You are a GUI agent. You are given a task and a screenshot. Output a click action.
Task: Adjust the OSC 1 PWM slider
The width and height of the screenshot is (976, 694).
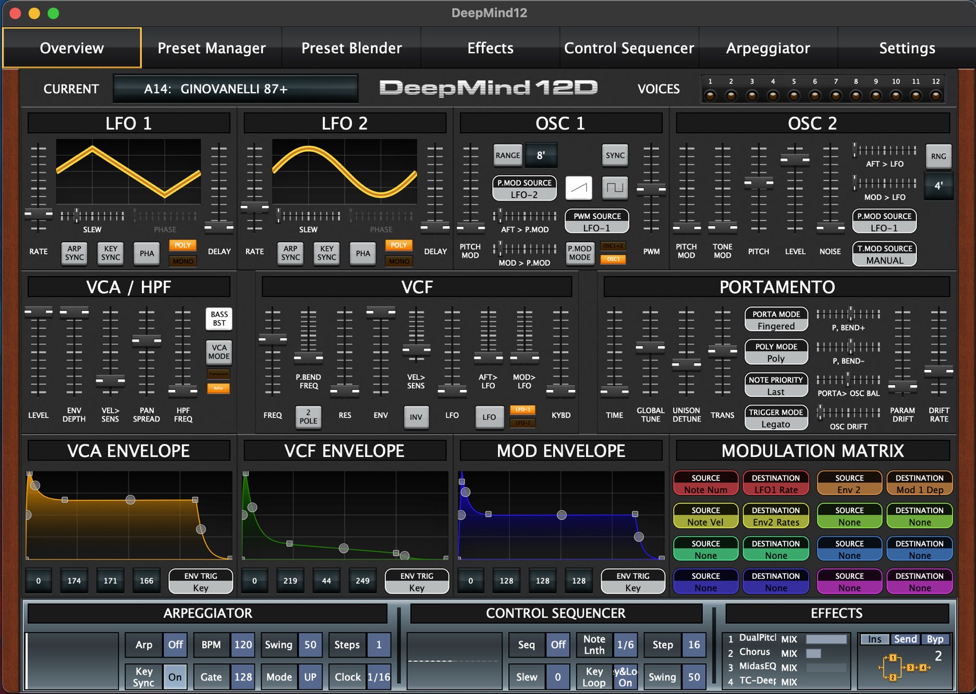click(x=651, y=189)
